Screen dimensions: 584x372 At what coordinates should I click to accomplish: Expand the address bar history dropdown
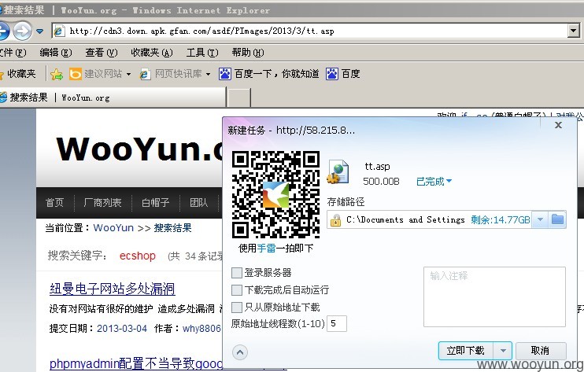coord(574,31)
